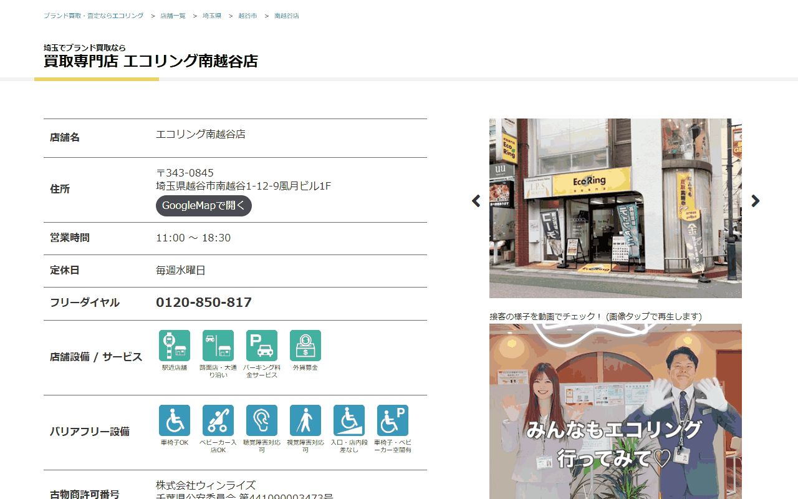798x499 pixels.
Task: Click the 車椅子OK wheelchair icon
Action: [x=175, y=420]
